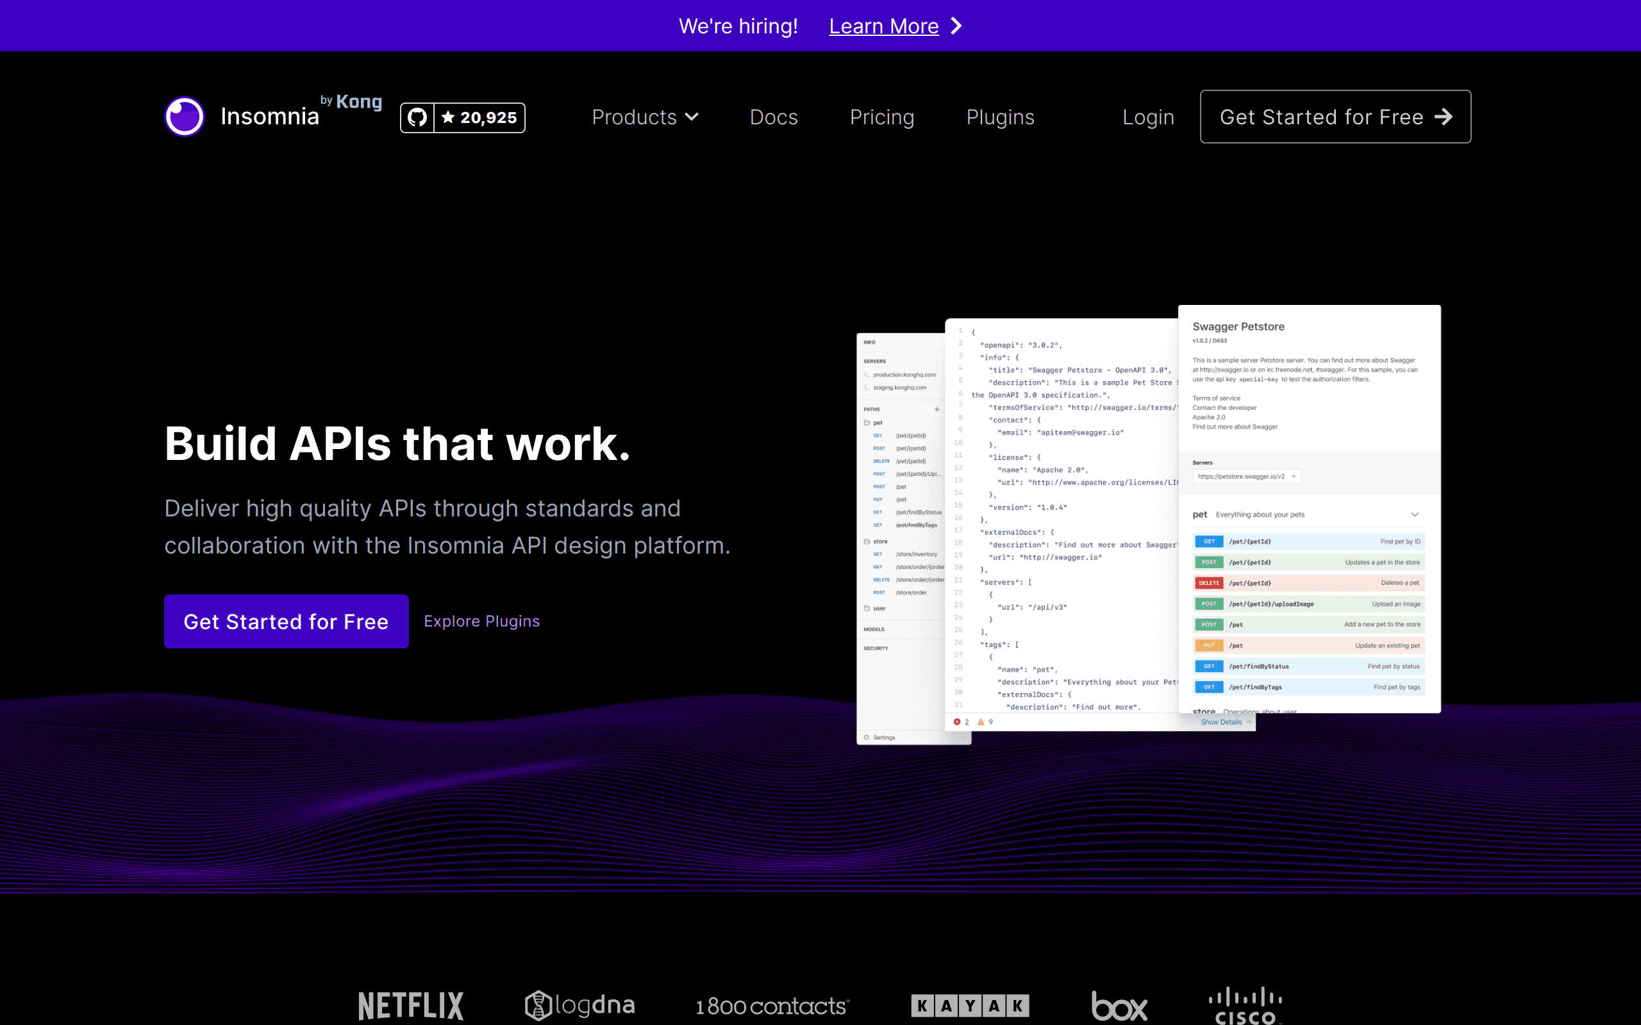The width and height of the screenshot is (1641, 1025).
Task: Click the POST /pet/{petId} Updates a pet row
Action: pos(1309,562)
